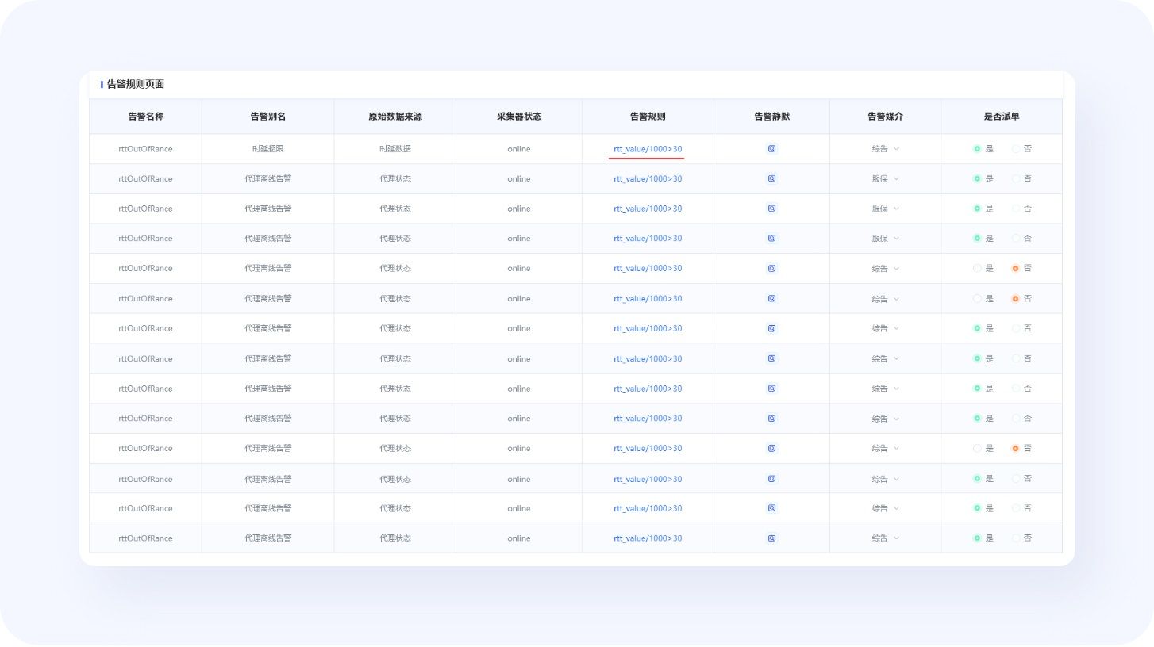Click the 告警静默 column header
Screen dimensions: 1154x647
[771, 116]
